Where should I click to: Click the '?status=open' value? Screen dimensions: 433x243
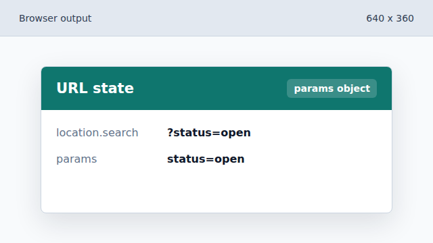[x=209, y=133]
